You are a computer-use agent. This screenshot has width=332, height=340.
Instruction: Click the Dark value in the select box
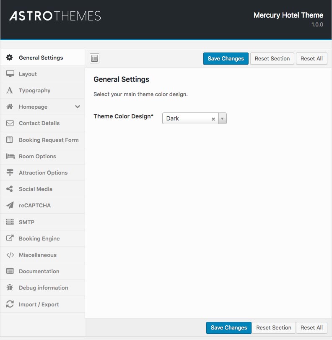tap(173, 118)
